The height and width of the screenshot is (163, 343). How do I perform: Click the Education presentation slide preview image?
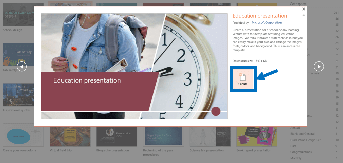(x=134, y=66)
